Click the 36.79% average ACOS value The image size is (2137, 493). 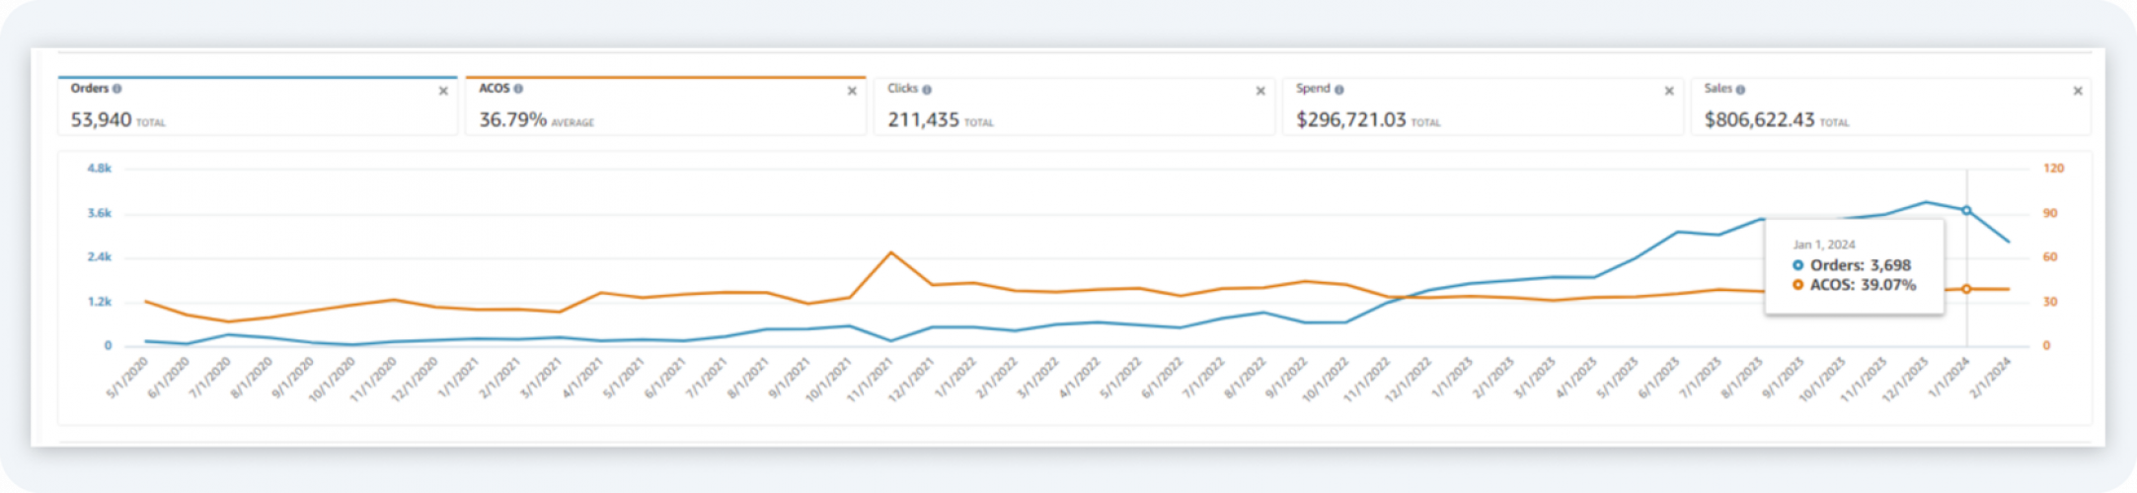(x=512, y=119)
